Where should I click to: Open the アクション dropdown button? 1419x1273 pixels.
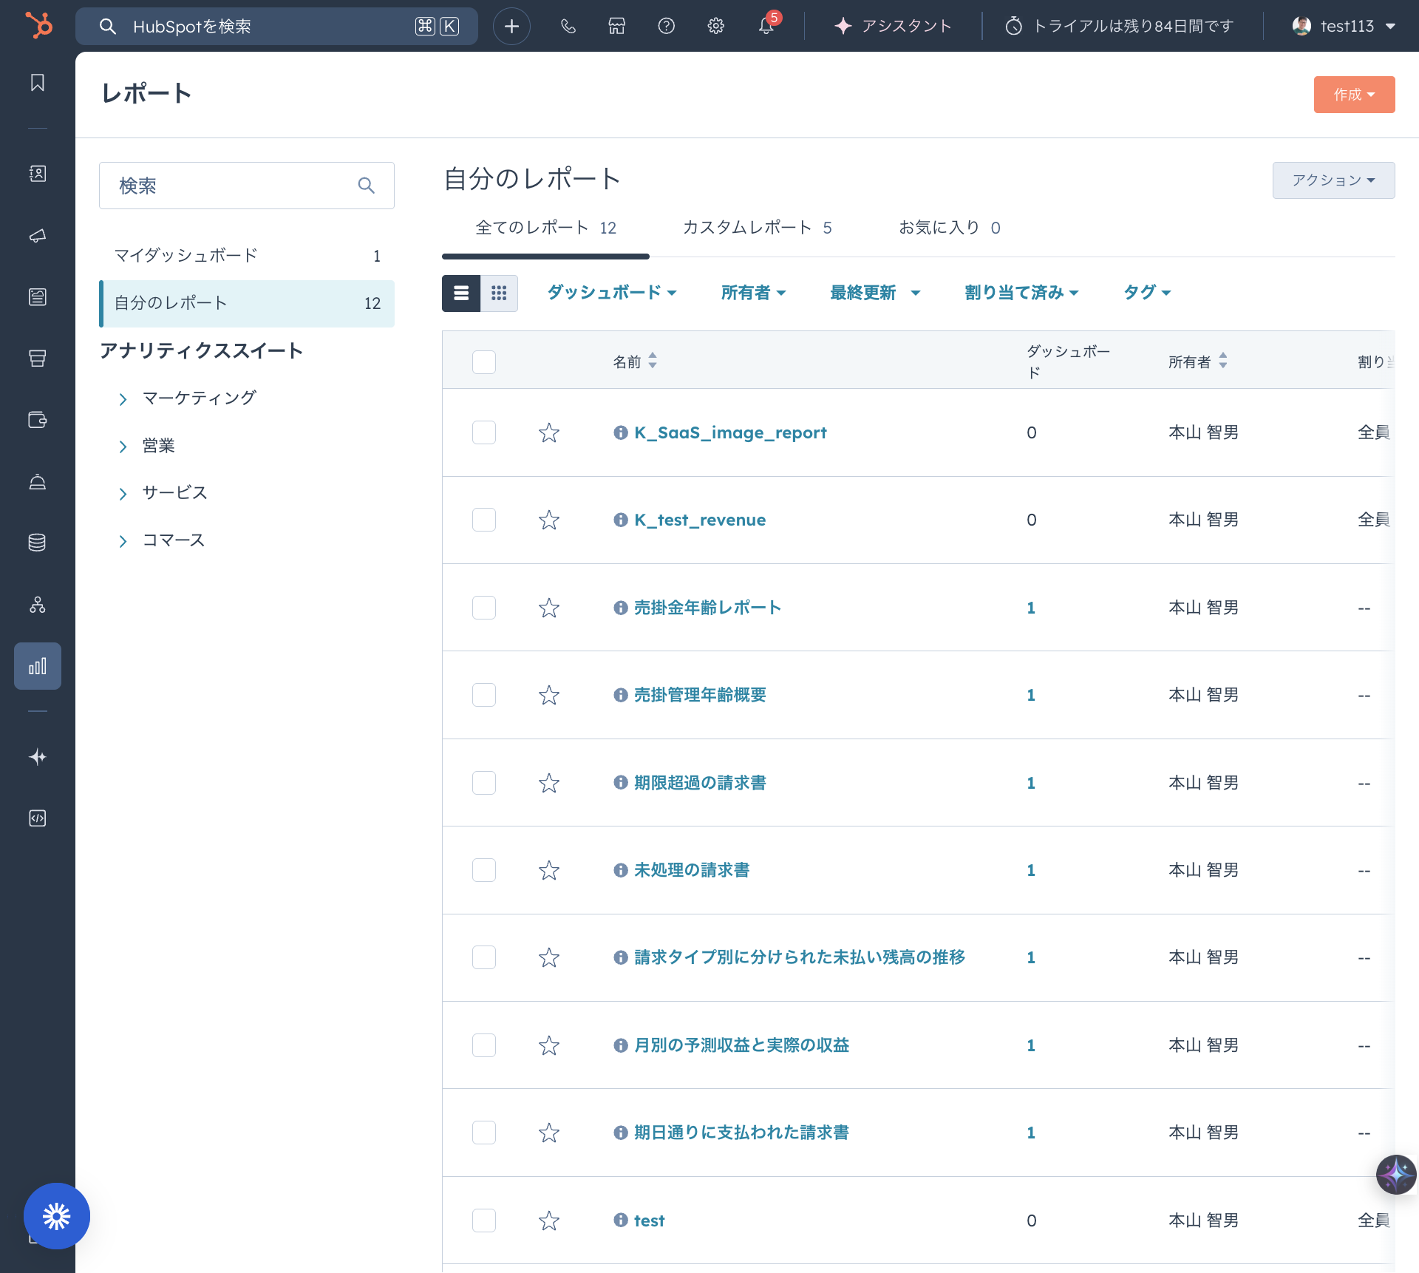[1333, 180]
